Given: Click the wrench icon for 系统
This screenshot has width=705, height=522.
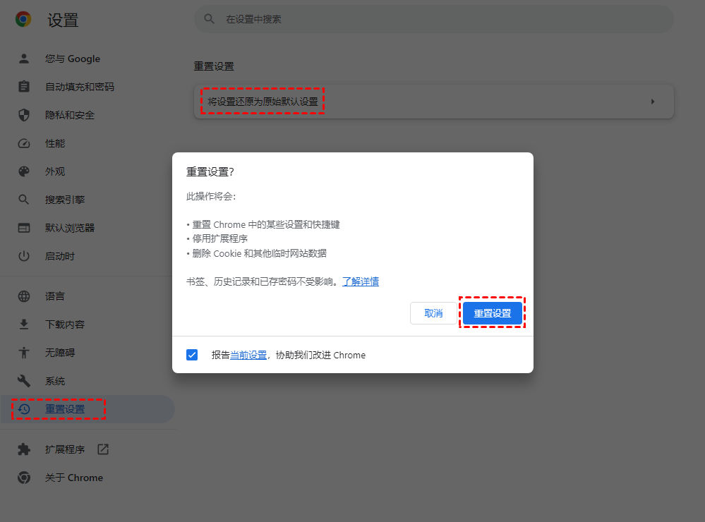Looking at the screenshot, I should 24,381.
